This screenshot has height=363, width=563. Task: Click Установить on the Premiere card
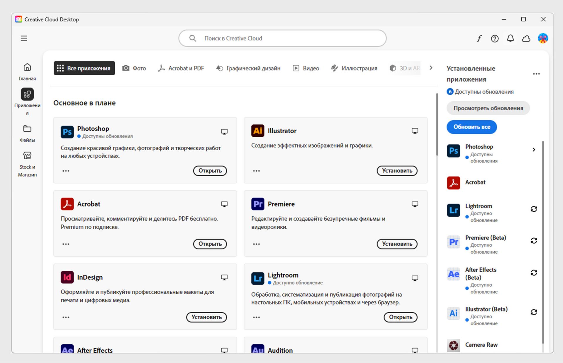397,244
